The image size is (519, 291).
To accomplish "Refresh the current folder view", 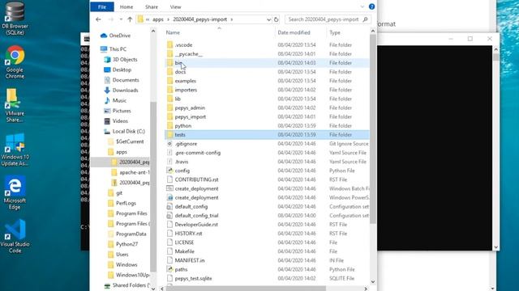I will [276, 19].
